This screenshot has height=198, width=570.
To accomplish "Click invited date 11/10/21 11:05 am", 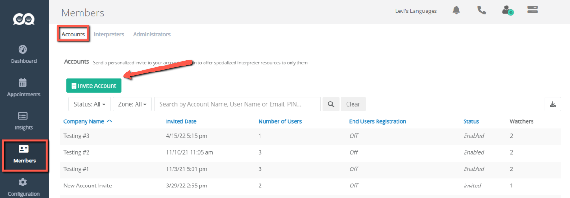I will (x=189, y=152).
